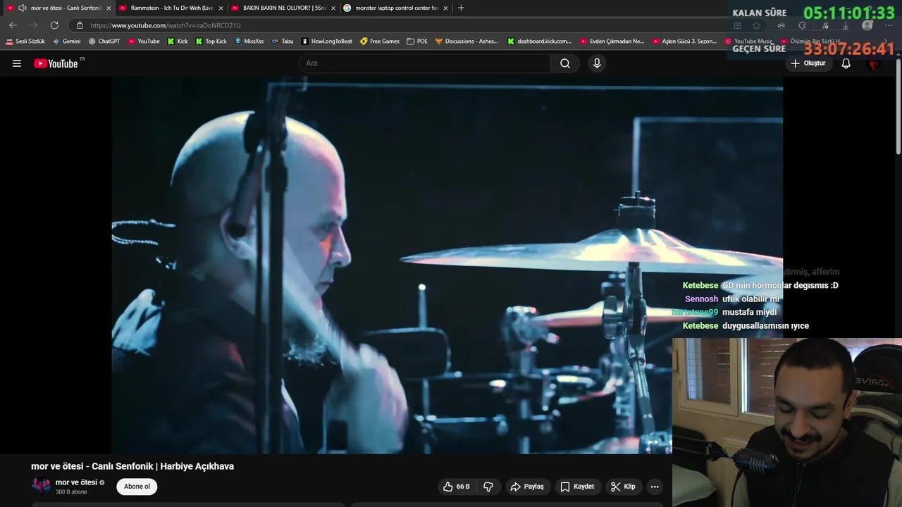Open browser settings three-dot menu
This screenshot has height=507, width=902.
889,25
